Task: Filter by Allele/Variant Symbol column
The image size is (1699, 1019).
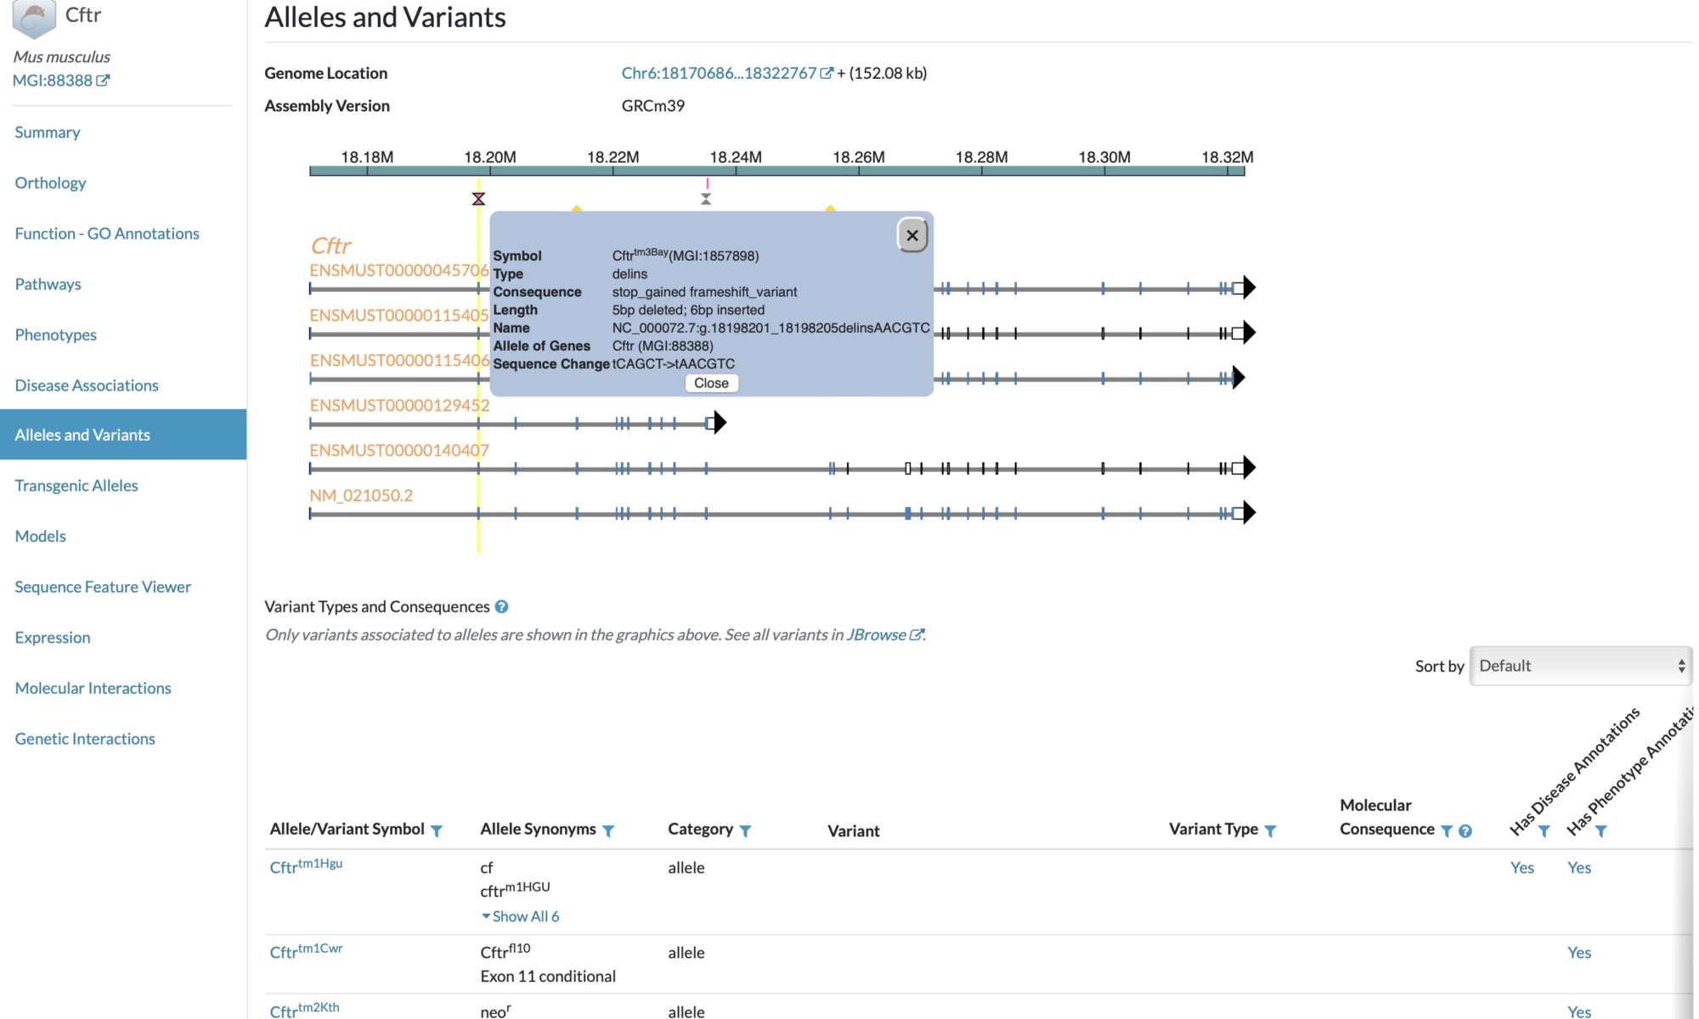Action: click(437, 830)
